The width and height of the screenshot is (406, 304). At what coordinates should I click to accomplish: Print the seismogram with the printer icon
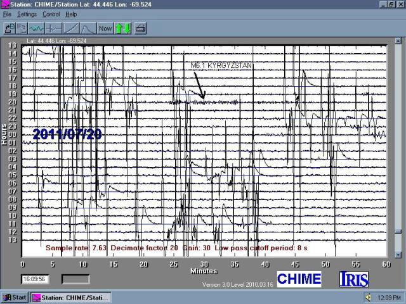pos(140,28)
